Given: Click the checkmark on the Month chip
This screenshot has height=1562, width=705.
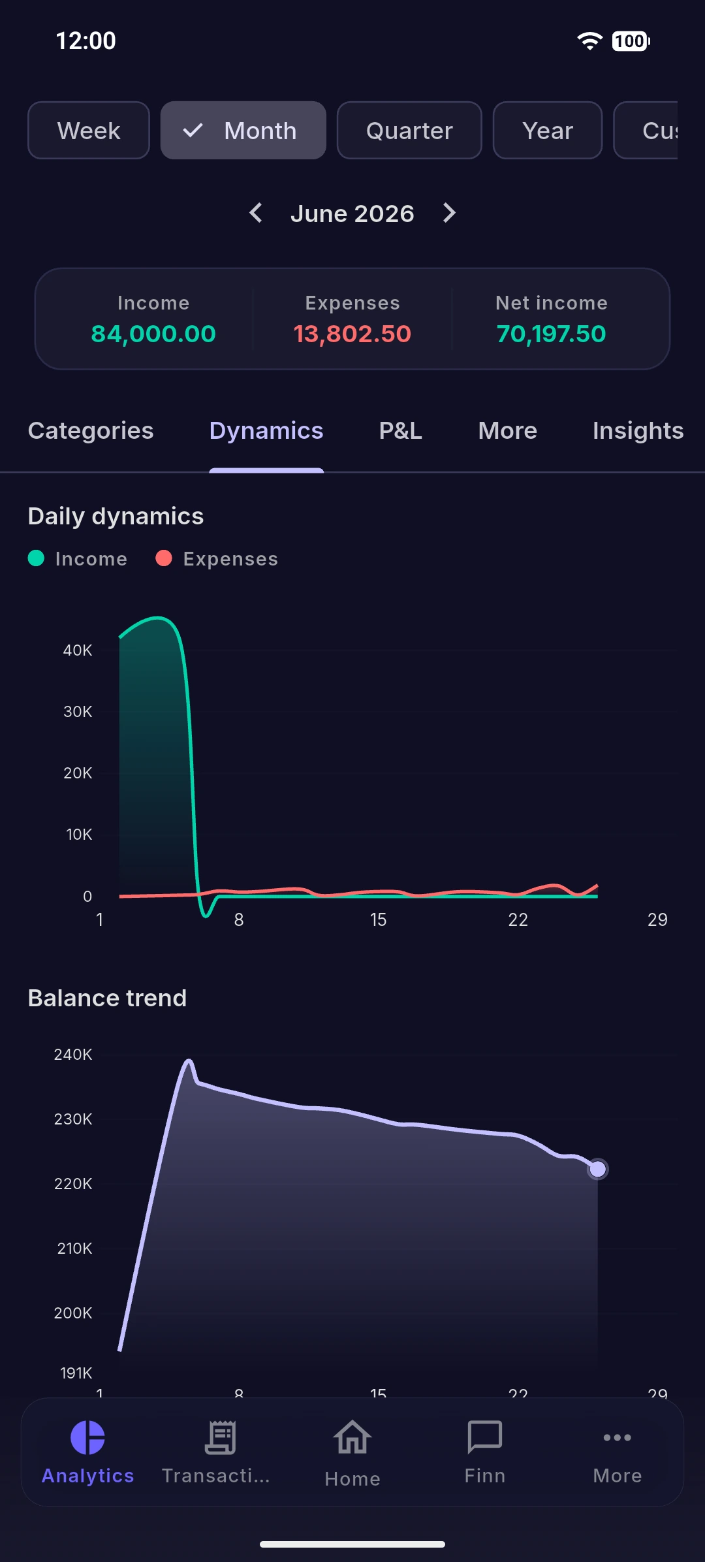Looking at the screenshot, I should point(193,131).
